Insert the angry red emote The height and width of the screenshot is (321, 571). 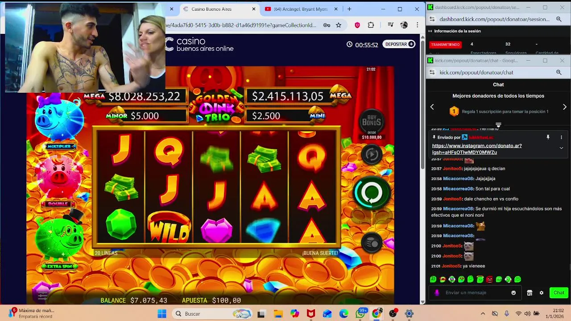[x=489, y=280]
